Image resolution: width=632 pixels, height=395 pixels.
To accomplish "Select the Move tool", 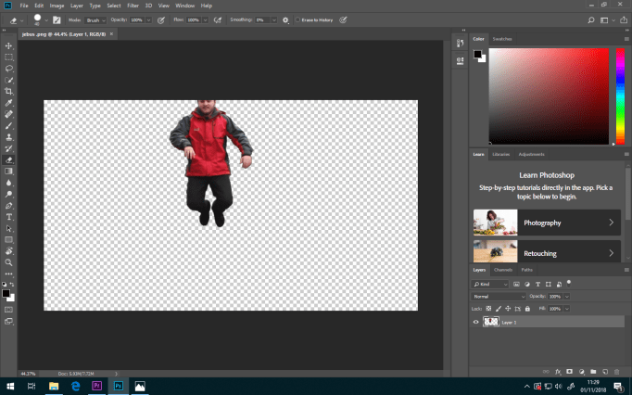I will tap(9, 45).
